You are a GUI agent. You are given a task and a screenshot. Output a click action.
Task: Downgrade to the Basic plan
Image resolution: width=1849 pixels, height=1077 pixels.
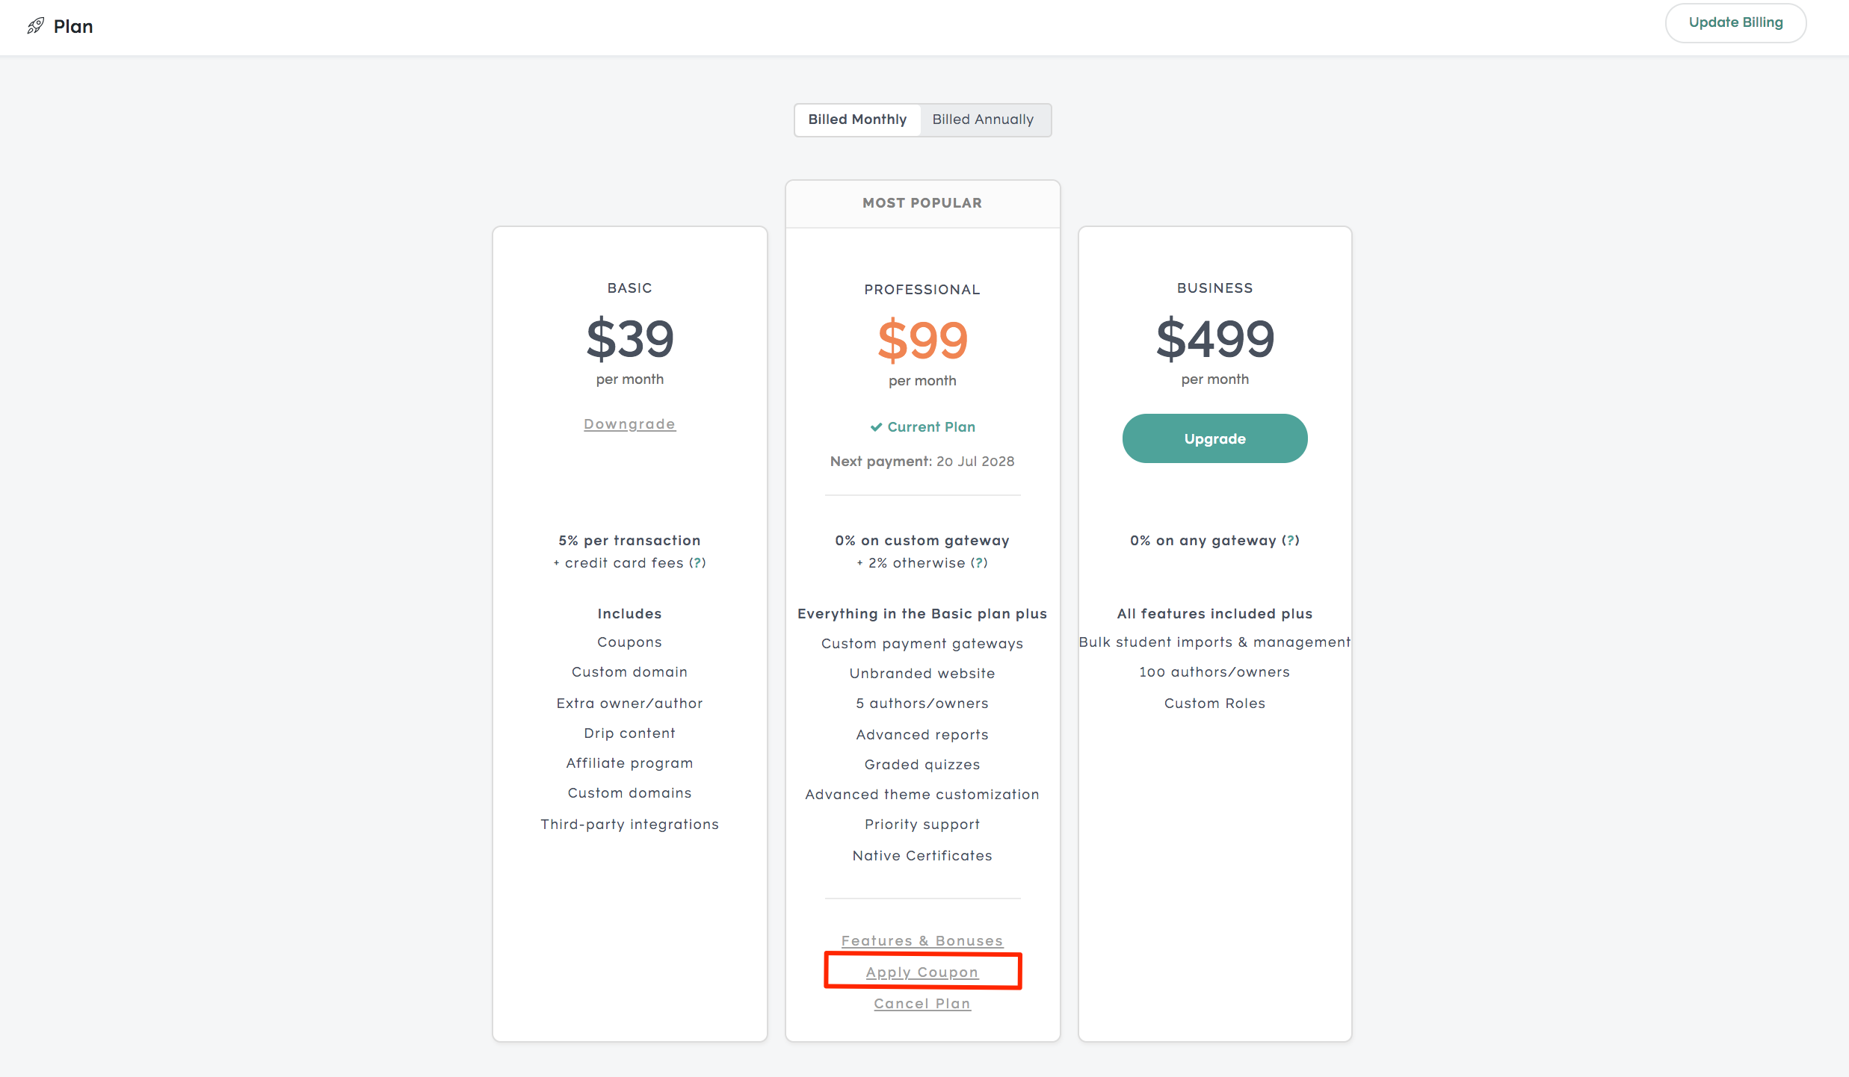(629, 424)
